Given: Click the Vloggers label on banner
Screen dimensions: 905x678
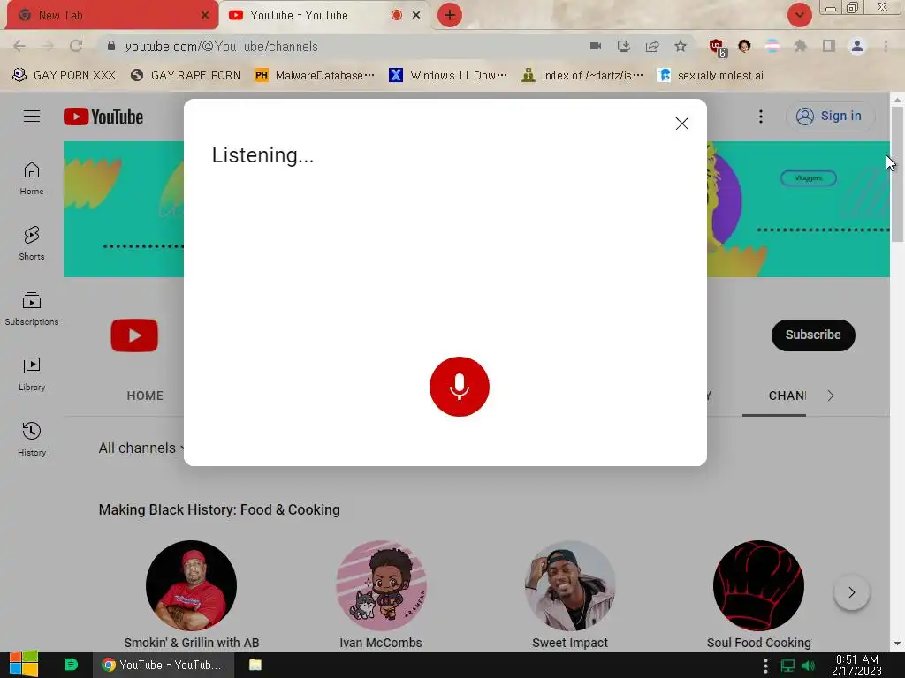Looking at the screenshot, I should coord(808,178).
